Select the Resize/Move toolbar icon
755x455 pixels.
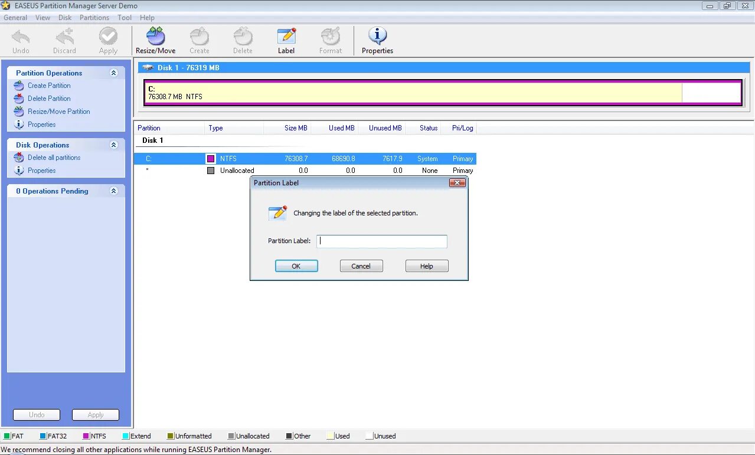(155, 37)
